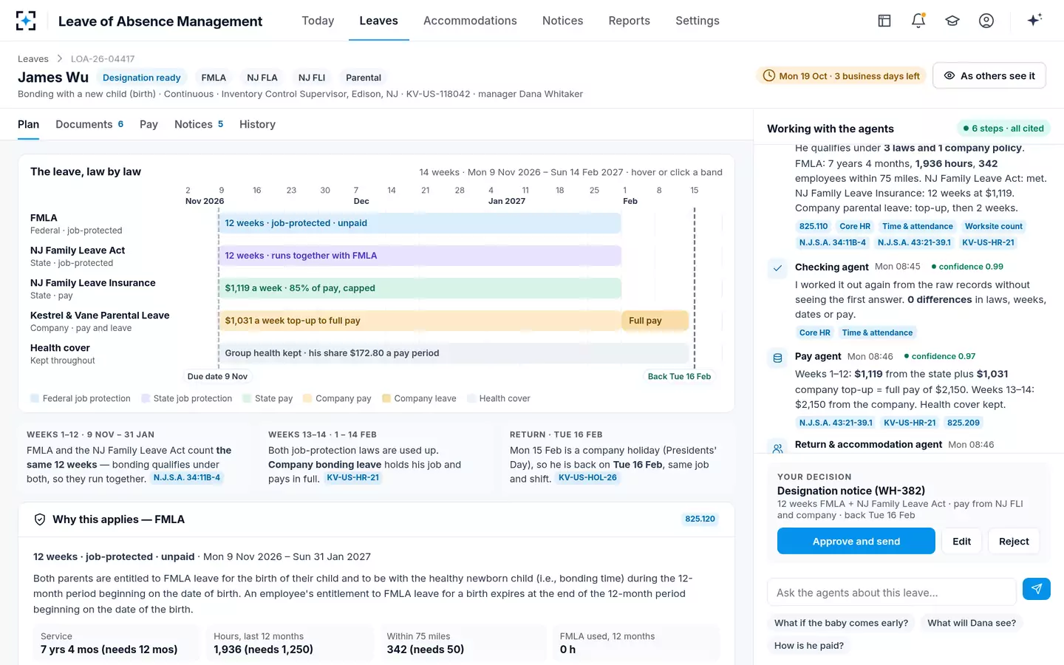Click the Designation ready status badge
This screenshot has height=665, width=1064.
pos(142,78)
